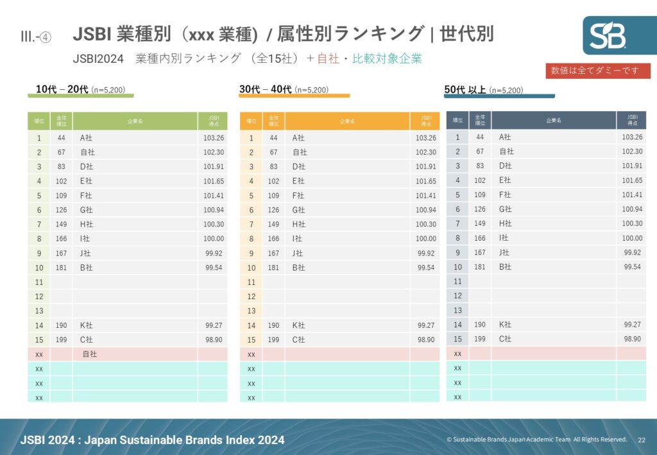Select the score 101.41 in the 10代 – 20代 table
The width and height of the screenshot is (657, 455).
(x=214, y=195)
